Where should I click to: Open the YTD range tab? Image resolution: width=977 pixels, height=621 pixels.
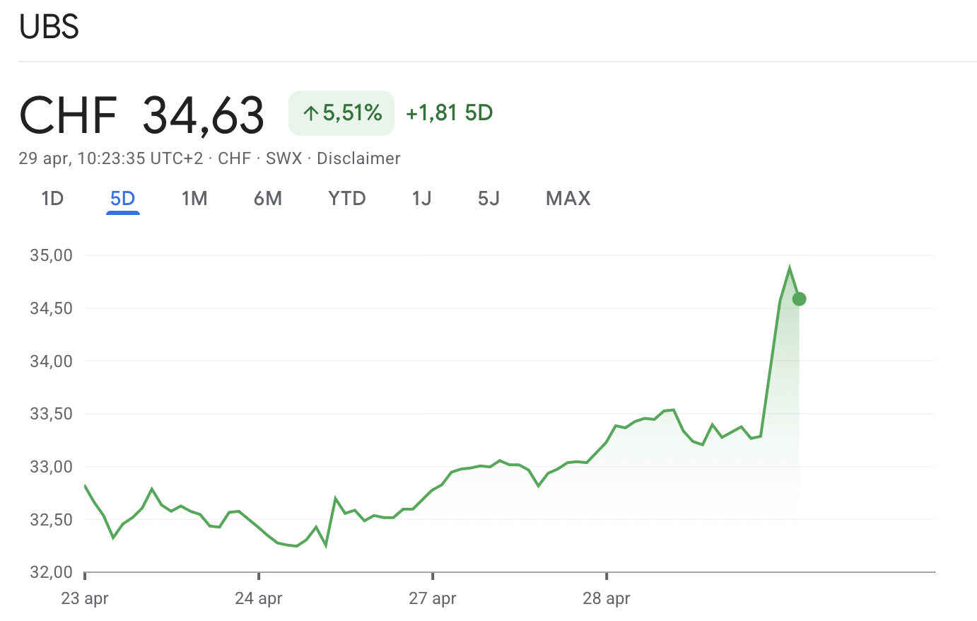coord(347,199)
